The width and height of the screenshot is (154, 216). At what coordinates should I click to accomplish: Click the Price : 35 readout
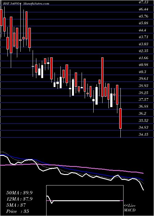[18, 211]
